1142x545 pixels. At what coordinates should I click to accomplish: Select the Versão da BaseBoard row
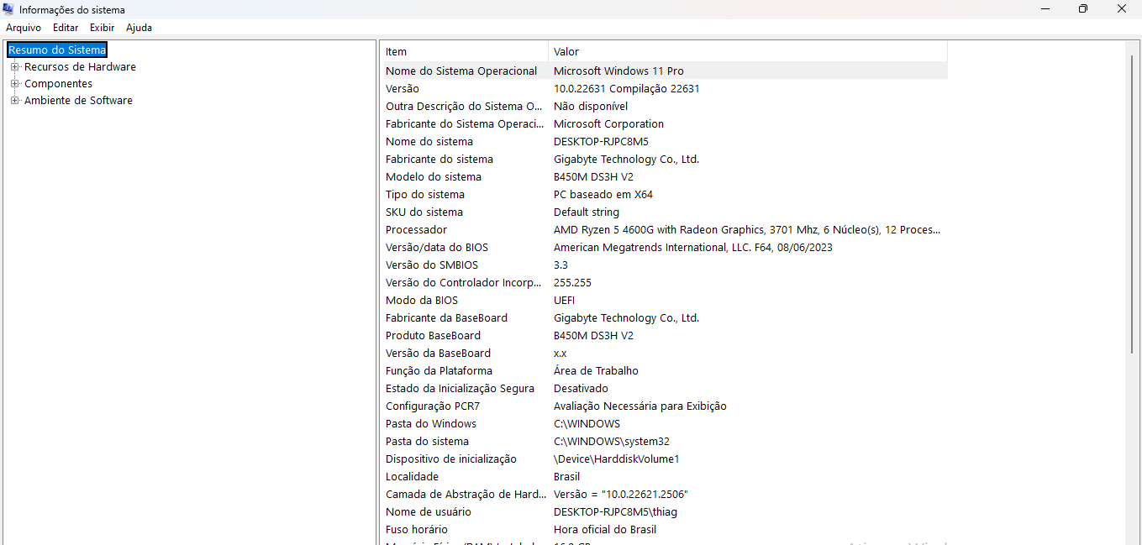click(664, 354)
